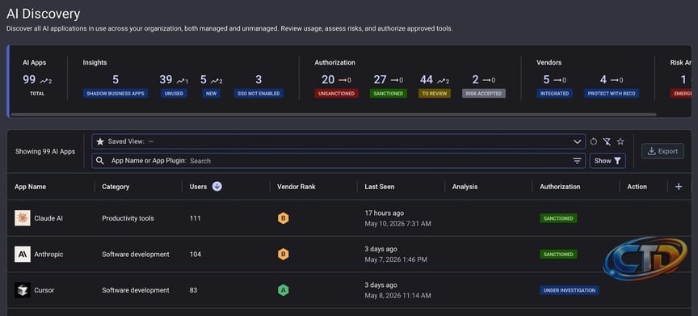698x316 pixels.
Task: Clear filters using the crossed funnel icon
Action: pyautogui.click(x=607, y=141)
